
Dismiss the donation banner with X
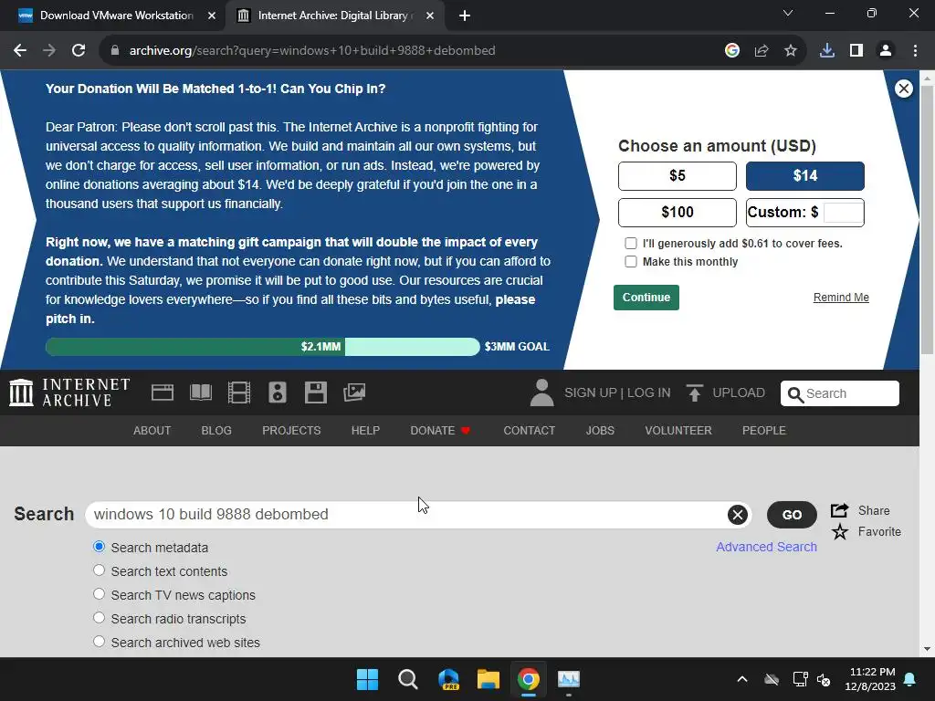pyautogui.click(x=903, y=89)
